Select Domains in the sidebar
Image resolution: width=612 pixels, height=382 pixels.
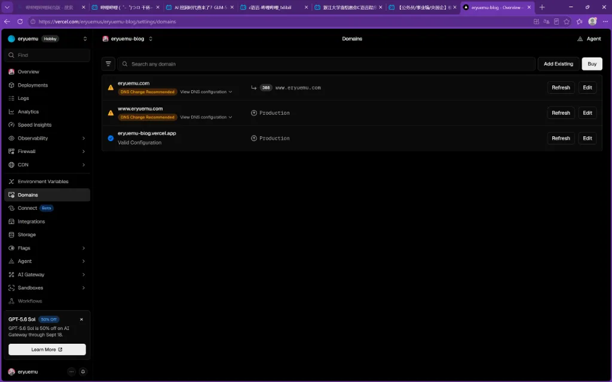click(47, 195)
